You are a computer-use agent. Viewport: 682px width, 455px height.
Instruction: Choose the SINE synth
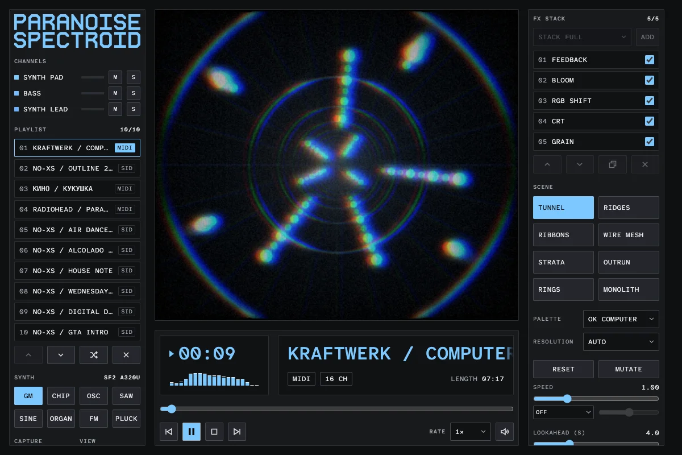(28, 419)
